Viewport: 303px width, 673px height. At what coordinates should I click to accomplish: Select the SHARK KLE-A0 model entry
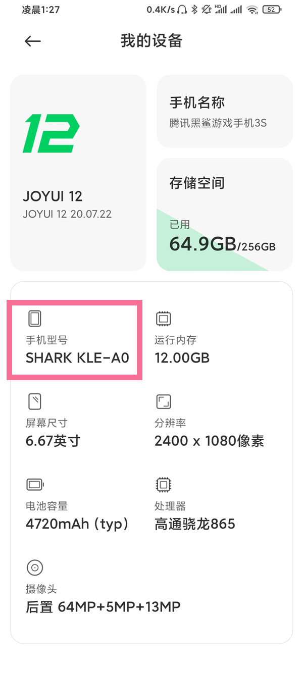pos(77,358)
